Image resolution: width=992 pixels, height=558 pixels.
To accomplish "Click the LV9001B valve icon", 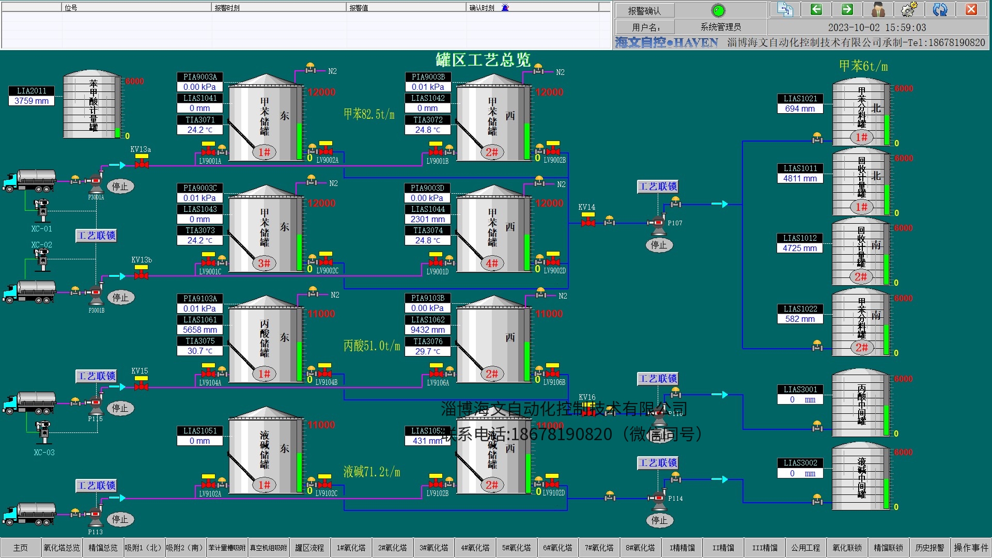I will pyautogui.click(x=436, y=149).
